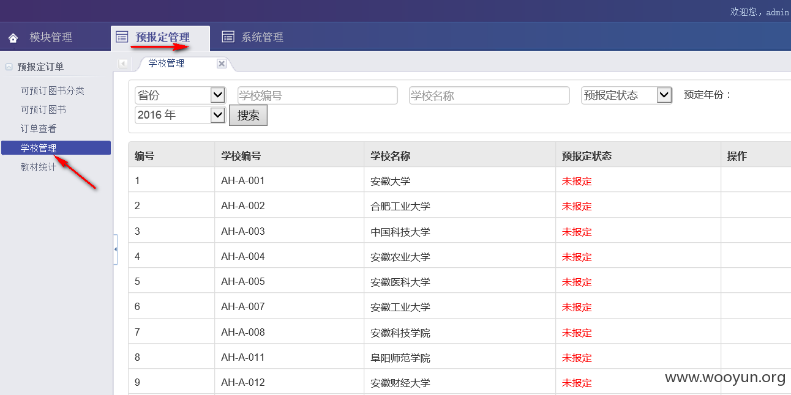Click the home icon beside 模块管理
This screenshot has width=791, height=395.
(13, 38)
